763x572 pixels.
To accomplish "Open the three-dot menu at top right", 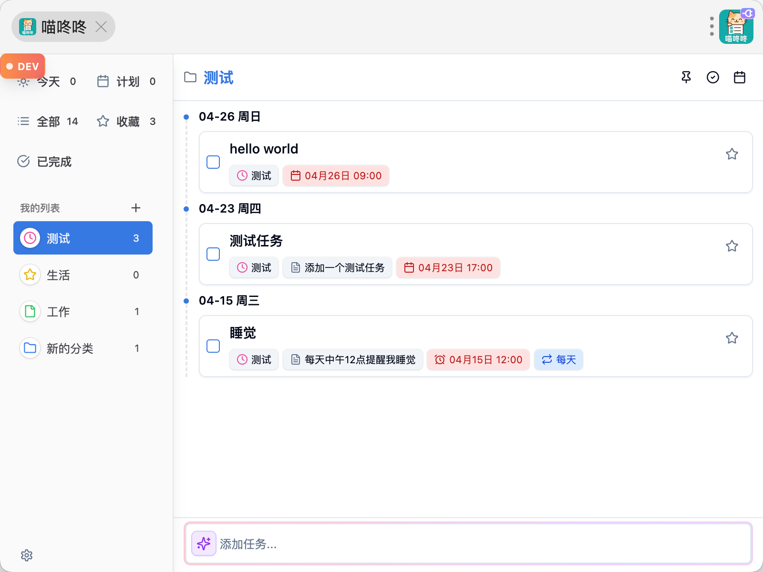I will pos(711,27).
